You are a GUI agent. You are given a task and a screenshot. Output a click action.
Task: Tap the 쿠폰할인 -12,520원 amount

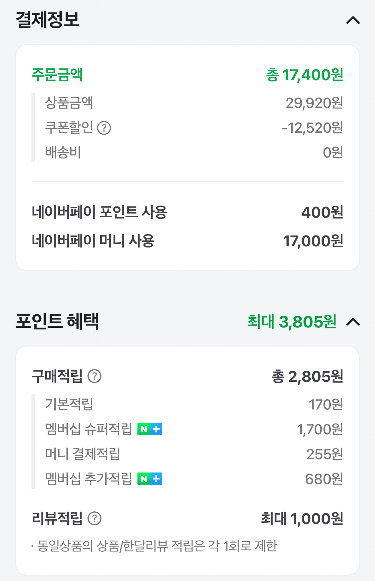click(312, 128)
